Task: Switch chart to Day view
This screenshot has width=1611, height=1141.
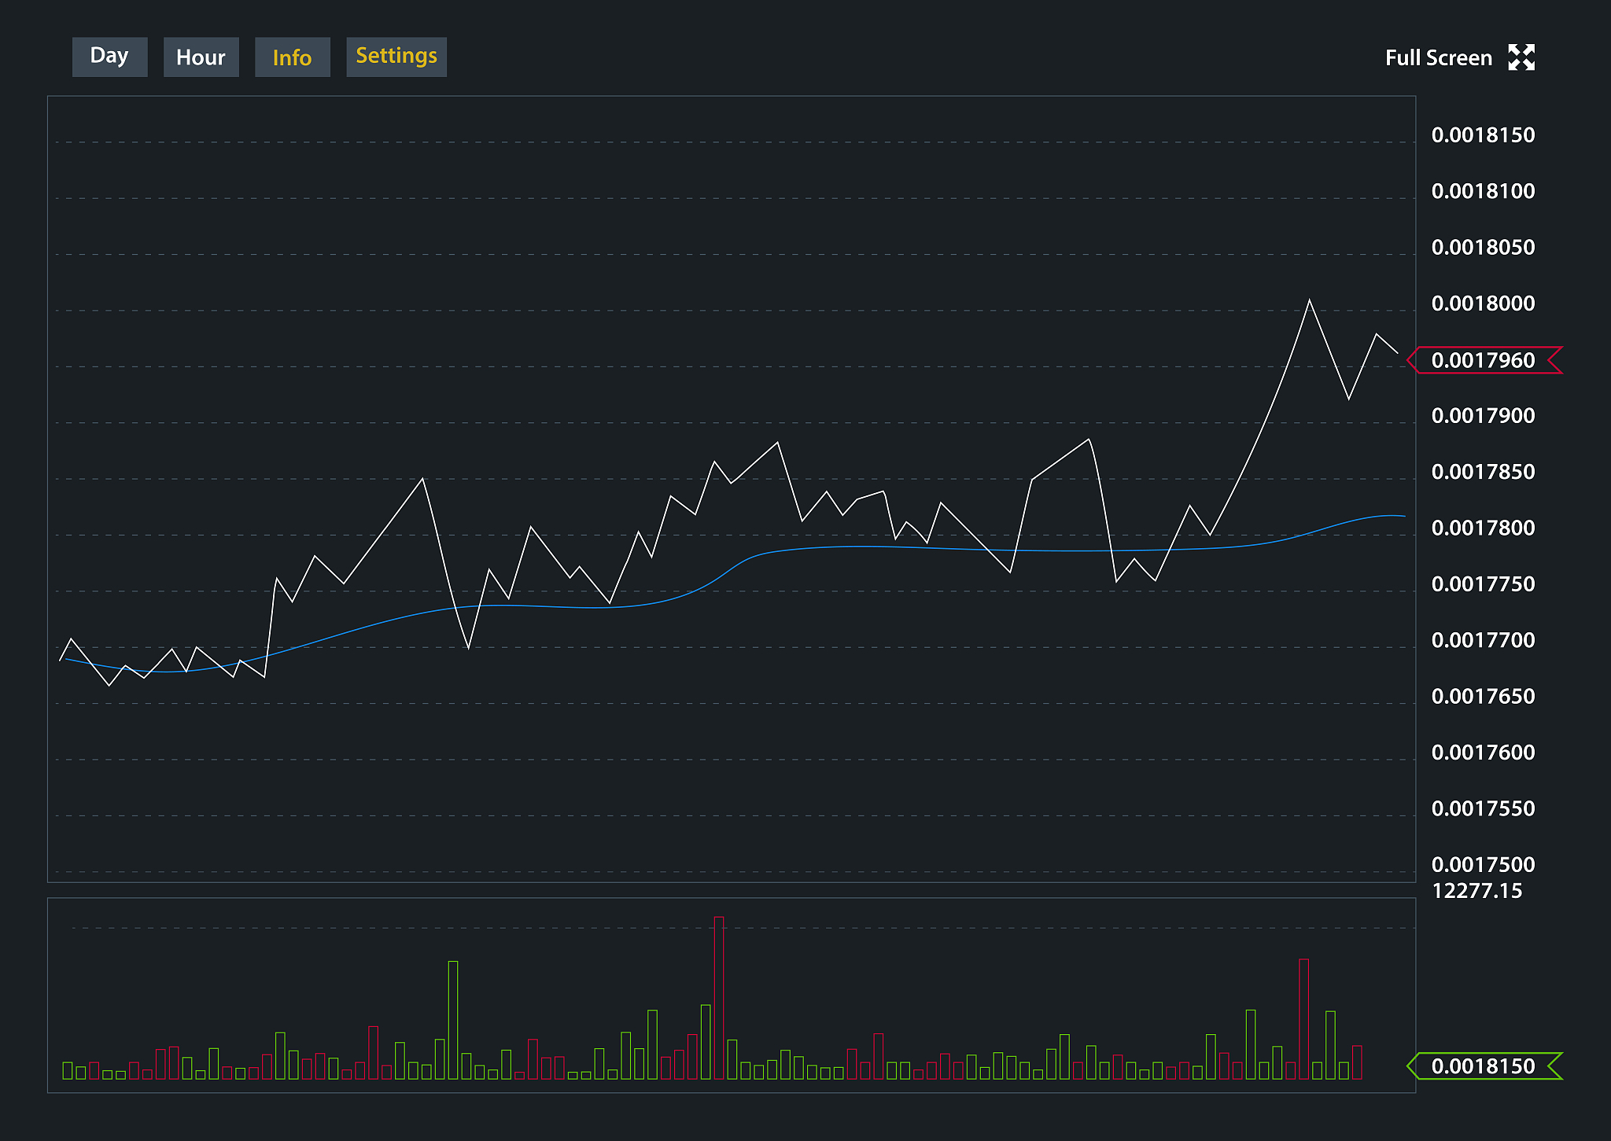Action: [109, 57]
